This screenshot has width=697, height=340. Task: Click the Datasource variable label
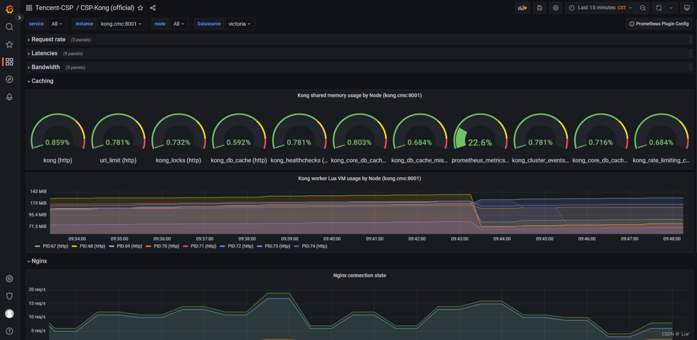tap(209, 24)
